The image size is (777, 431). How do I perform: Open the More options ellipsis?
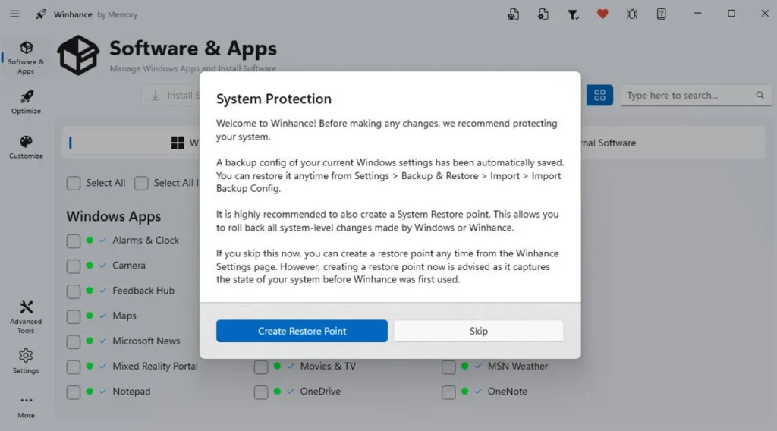27,407
